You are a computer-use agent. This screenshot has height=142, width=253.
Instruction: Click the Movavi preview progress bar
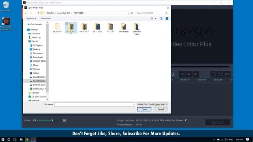pyautogui.click(x=200, y=67)
